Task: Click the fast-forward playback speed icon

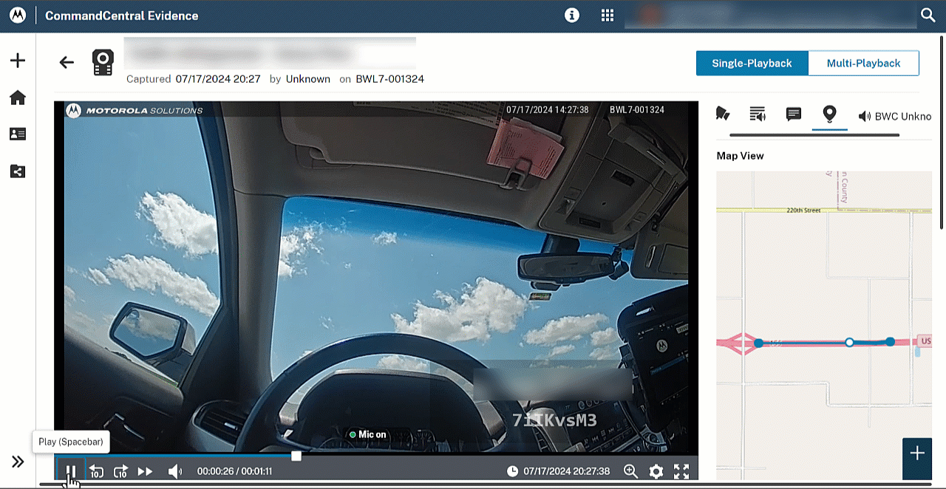Action: click(x=146, y=471)
